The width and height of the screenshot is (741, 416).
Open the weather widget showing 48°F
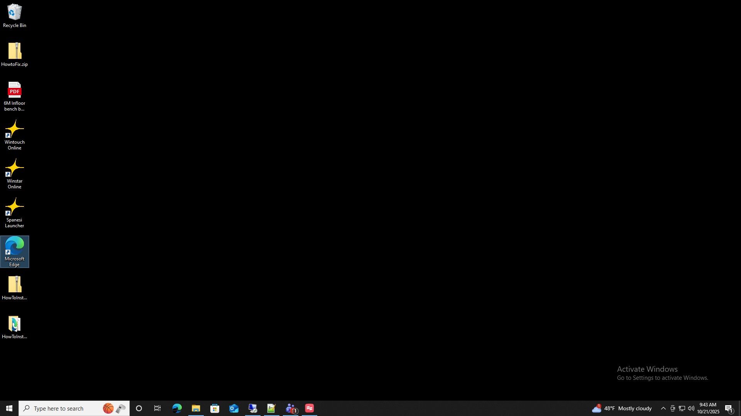(x=621, y=408)
